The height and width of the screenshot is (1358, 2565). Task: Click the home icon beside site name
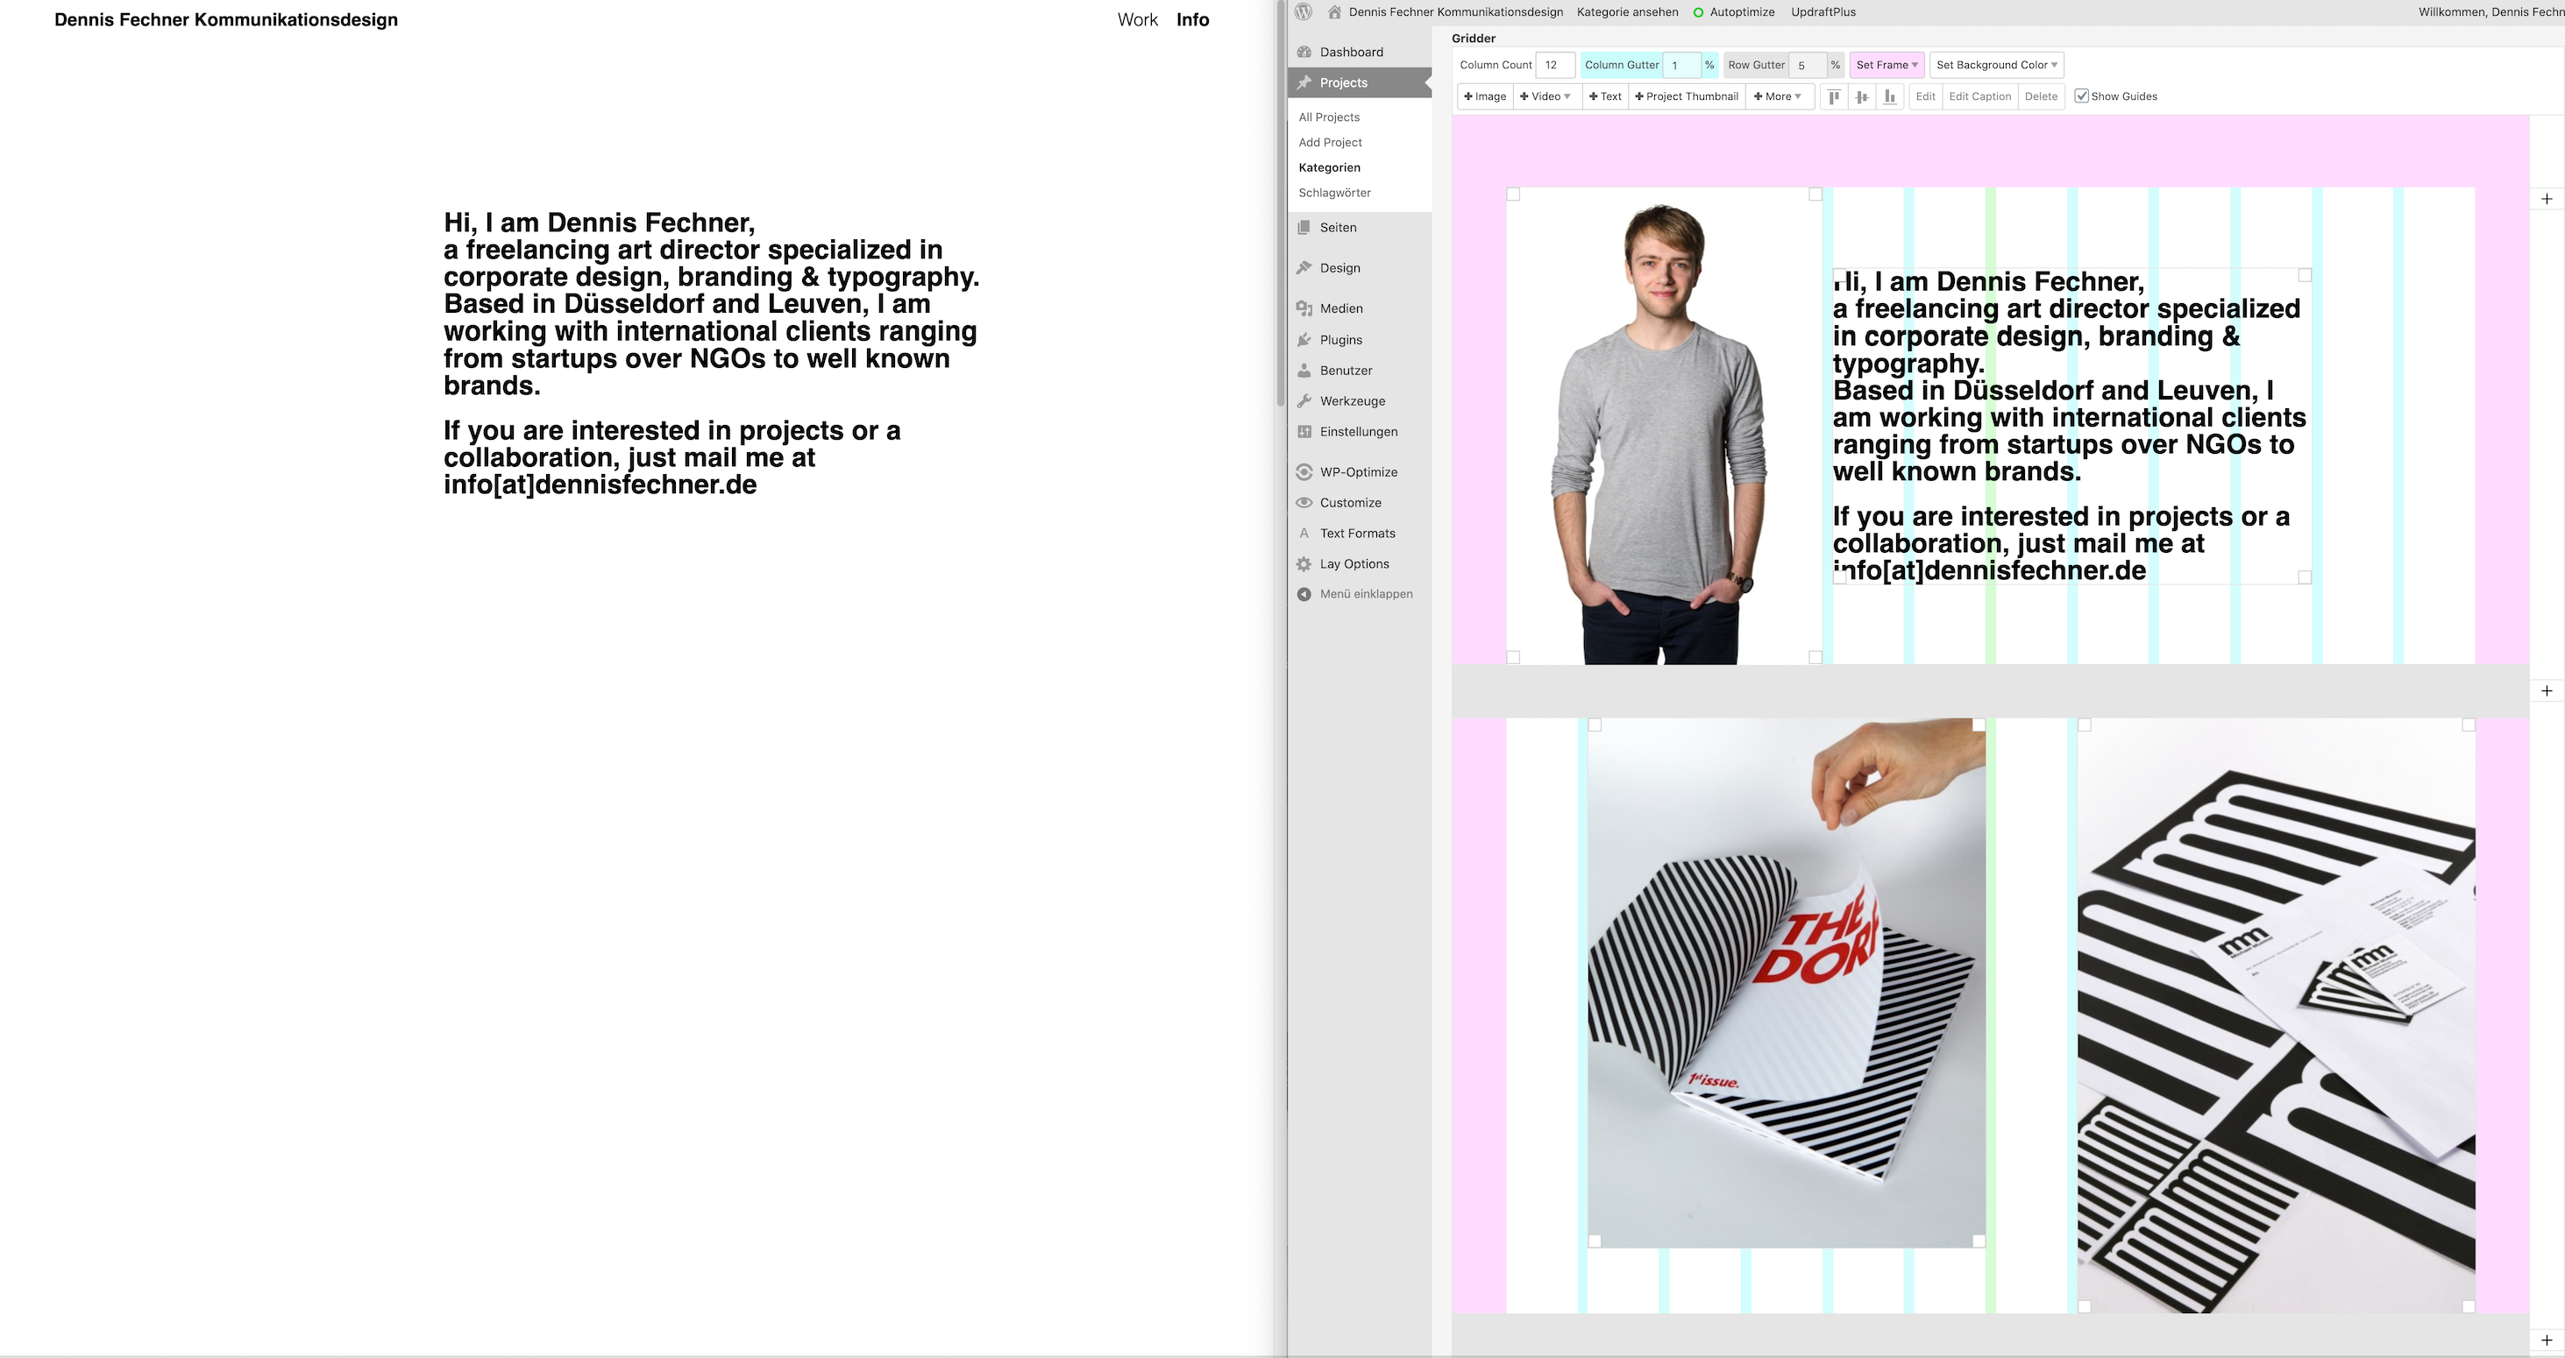(1334, 12)
